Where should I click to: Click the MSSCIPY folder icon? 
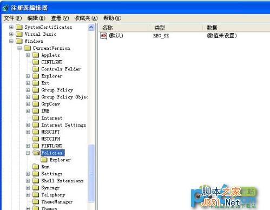point(36,132)
